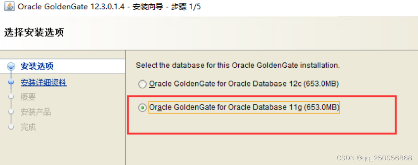Click the 安装详细资料 step bullet icon
Image resolution: width=418 pixels, height=165 pixels.
[x=11, y=82]
